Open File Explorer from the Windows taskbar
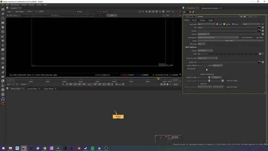268x151 pixels. 10,148
